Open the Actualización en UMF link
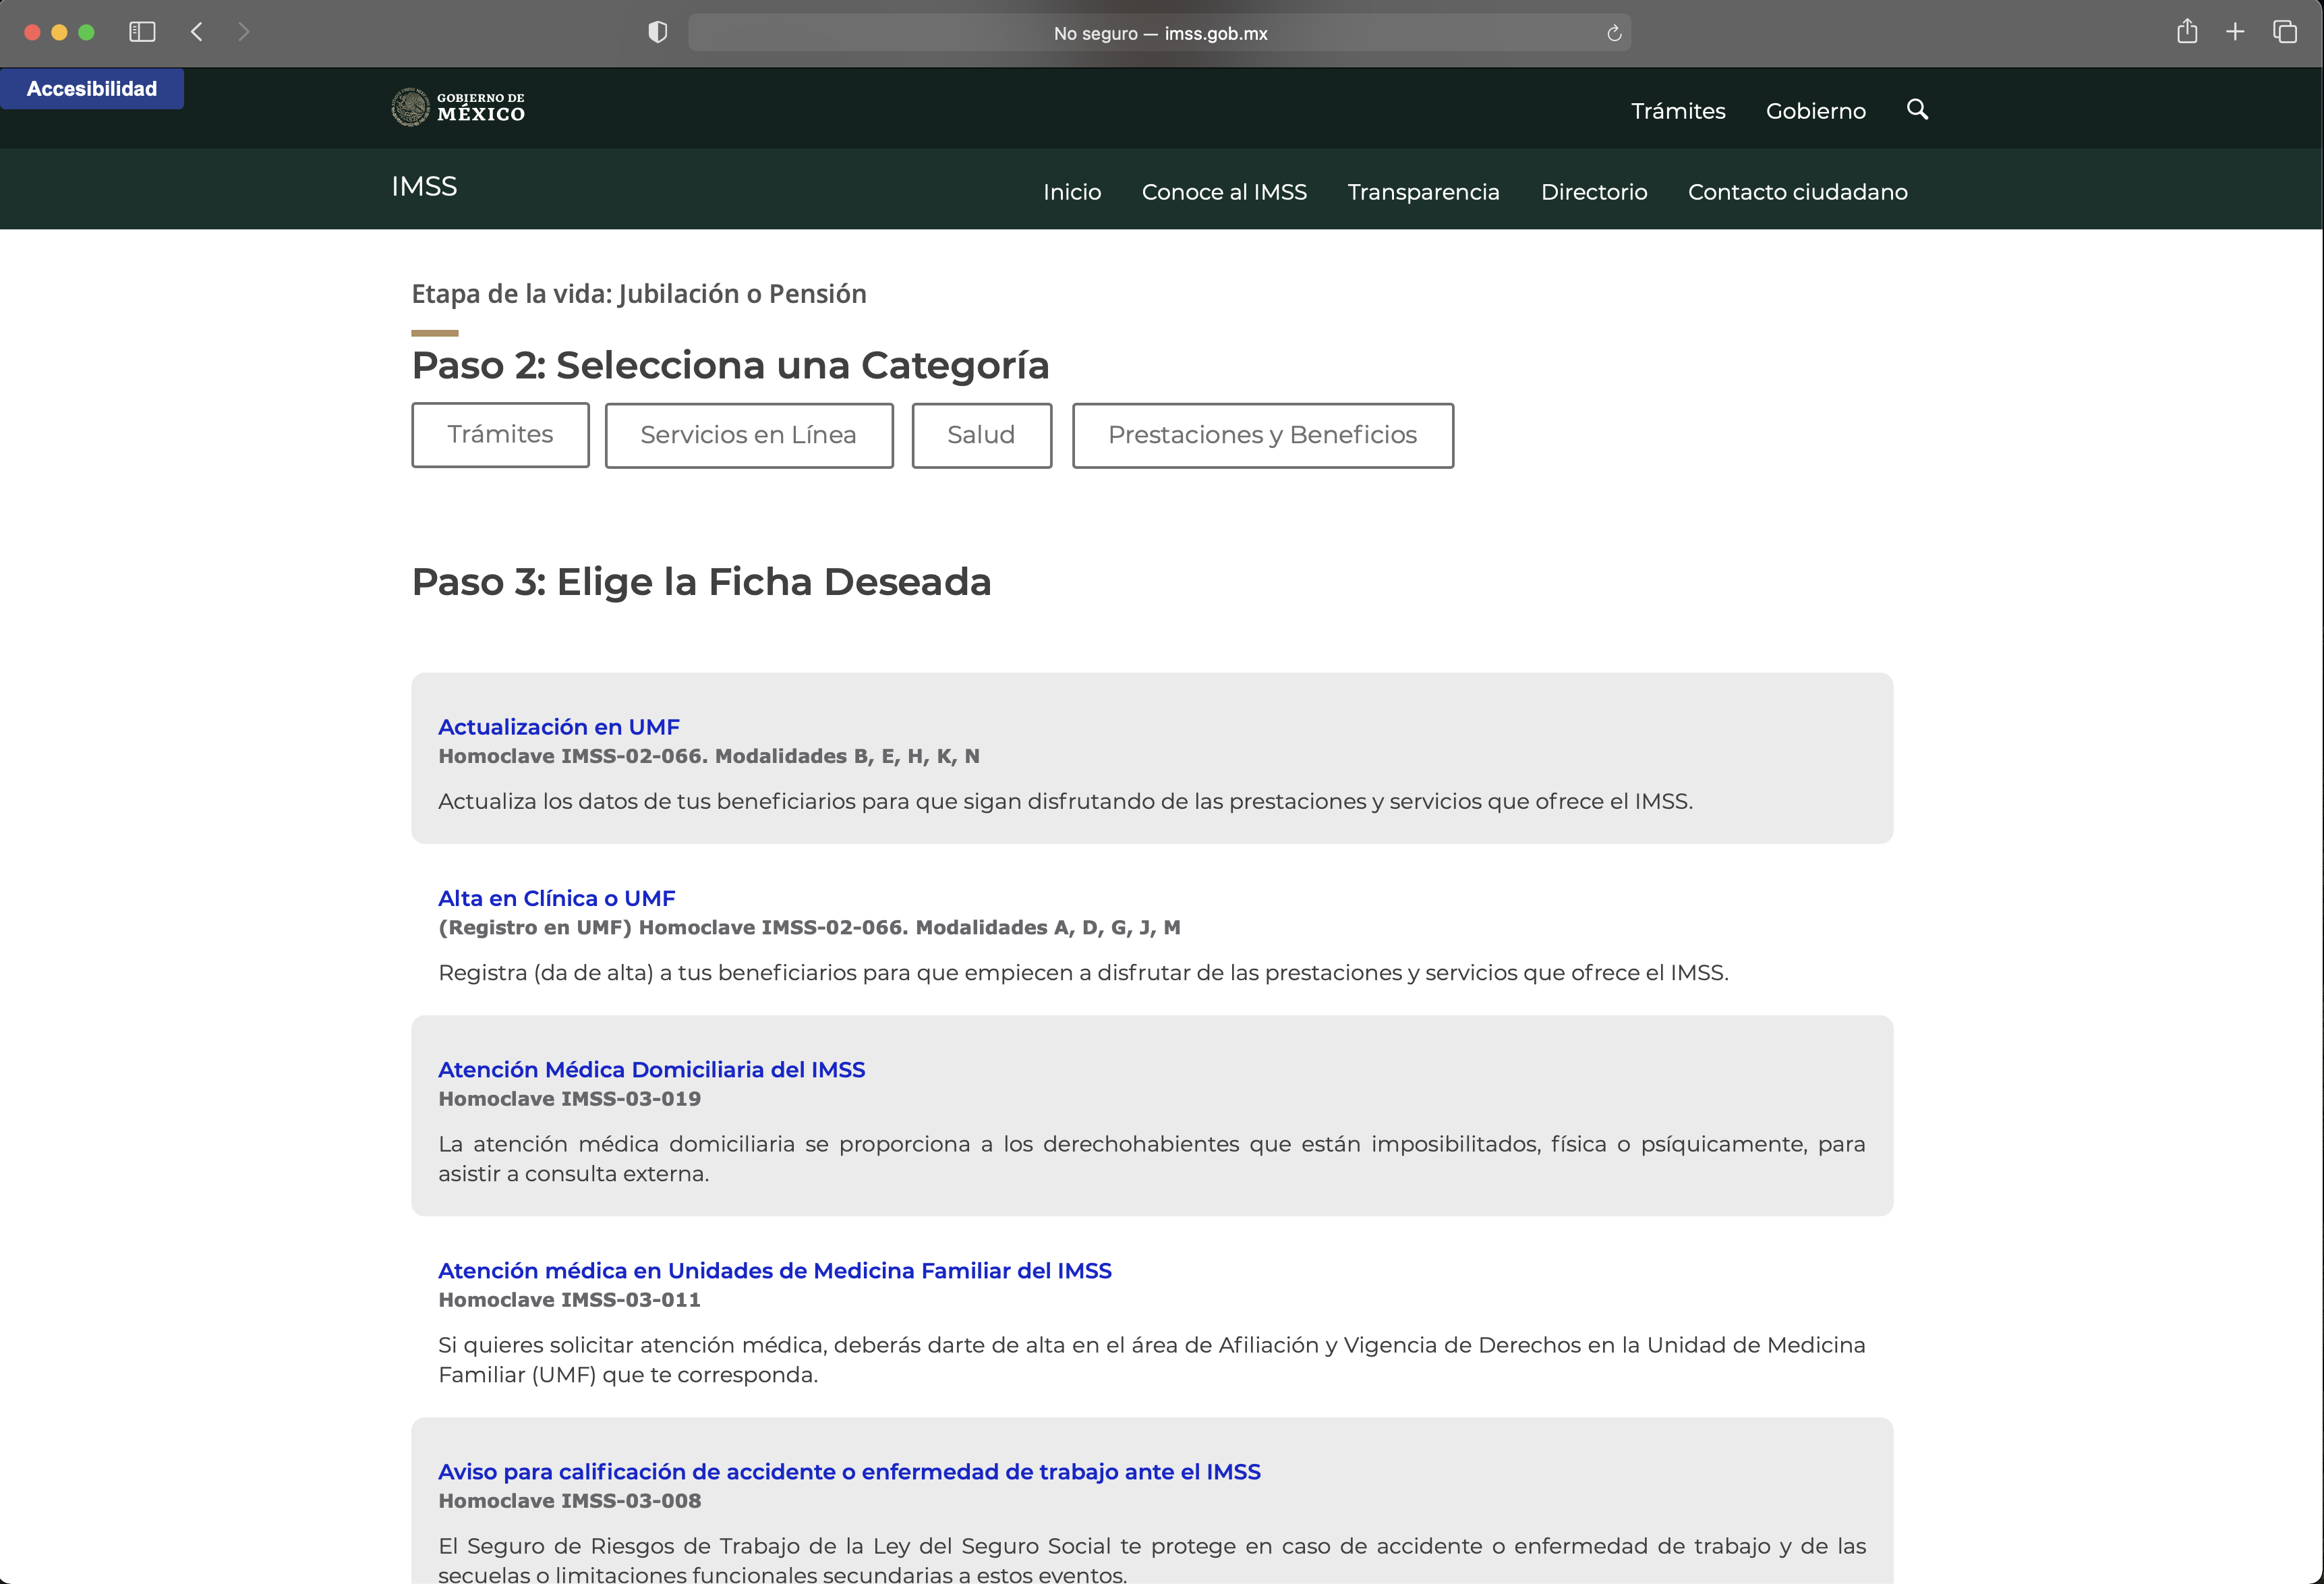 [x=558, y=727]
